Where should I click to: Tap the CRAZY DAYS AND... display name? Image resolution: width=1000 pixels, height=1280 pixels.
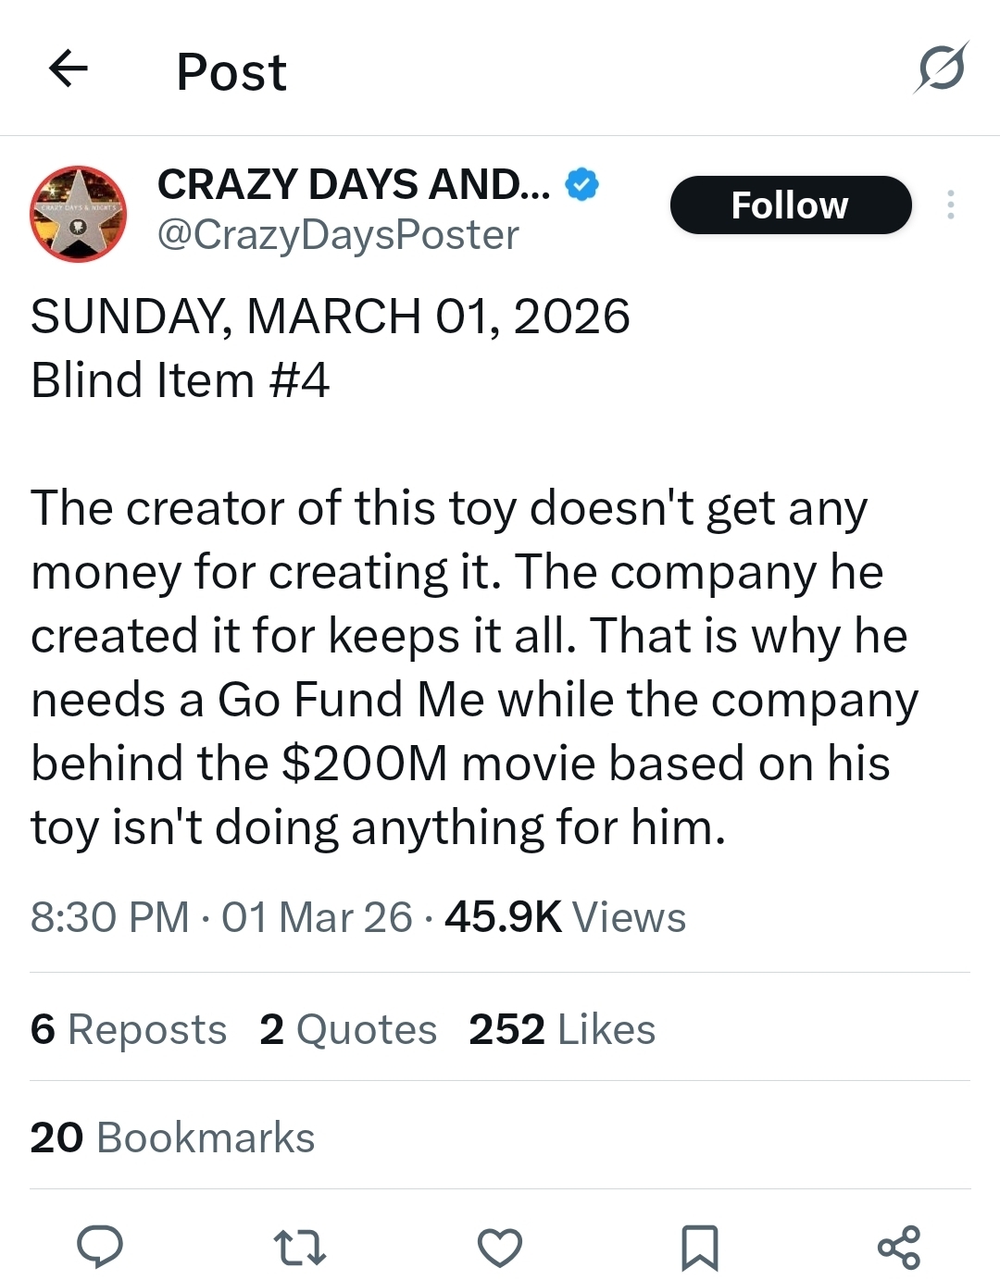(354, 184)
